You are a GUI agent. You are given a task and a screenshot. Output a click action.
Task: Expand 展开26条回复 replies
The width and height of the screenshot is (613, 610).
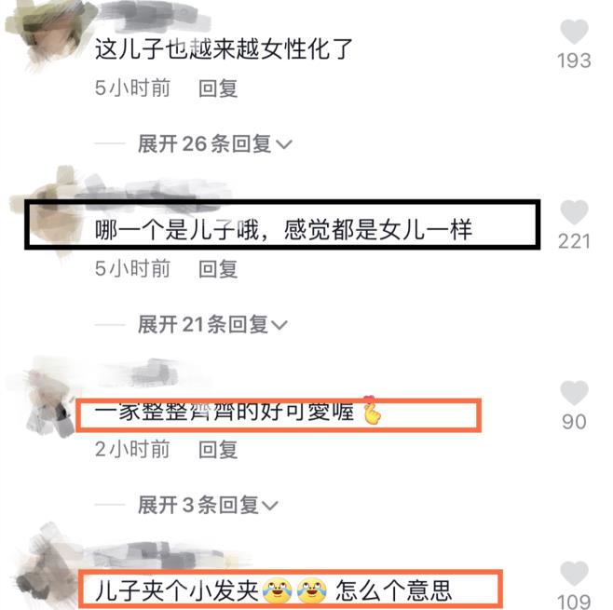(214, 143)
